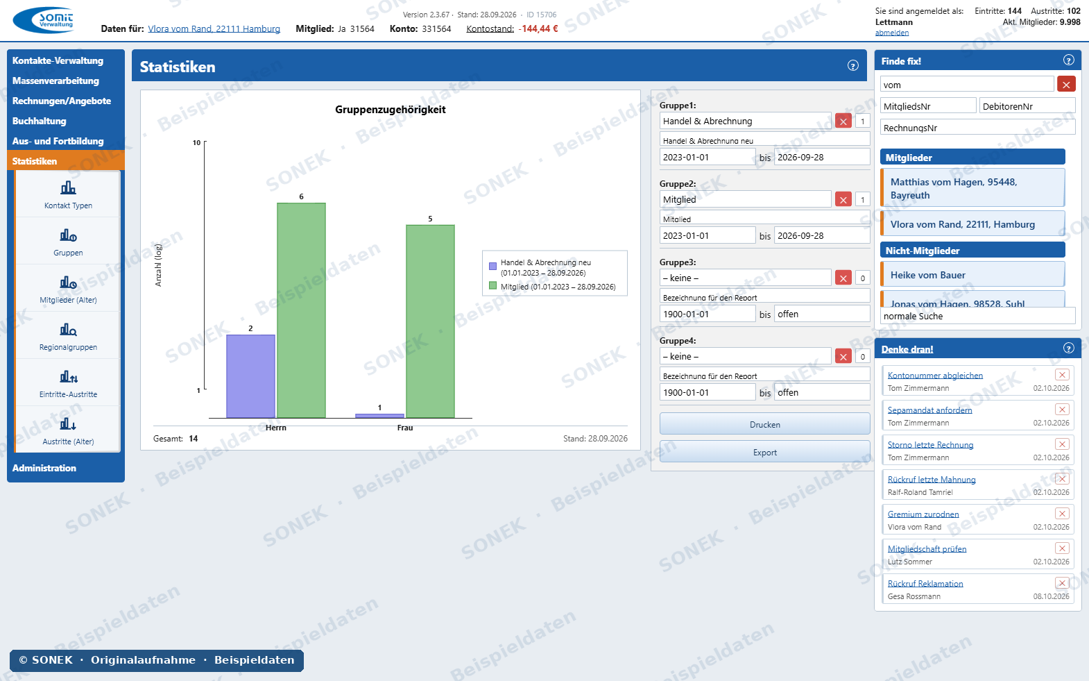The width and height of the screenshot is (1089, 681).
Task: Open the Mitglieder (Alter) chart icon
Action: point(68,283)
